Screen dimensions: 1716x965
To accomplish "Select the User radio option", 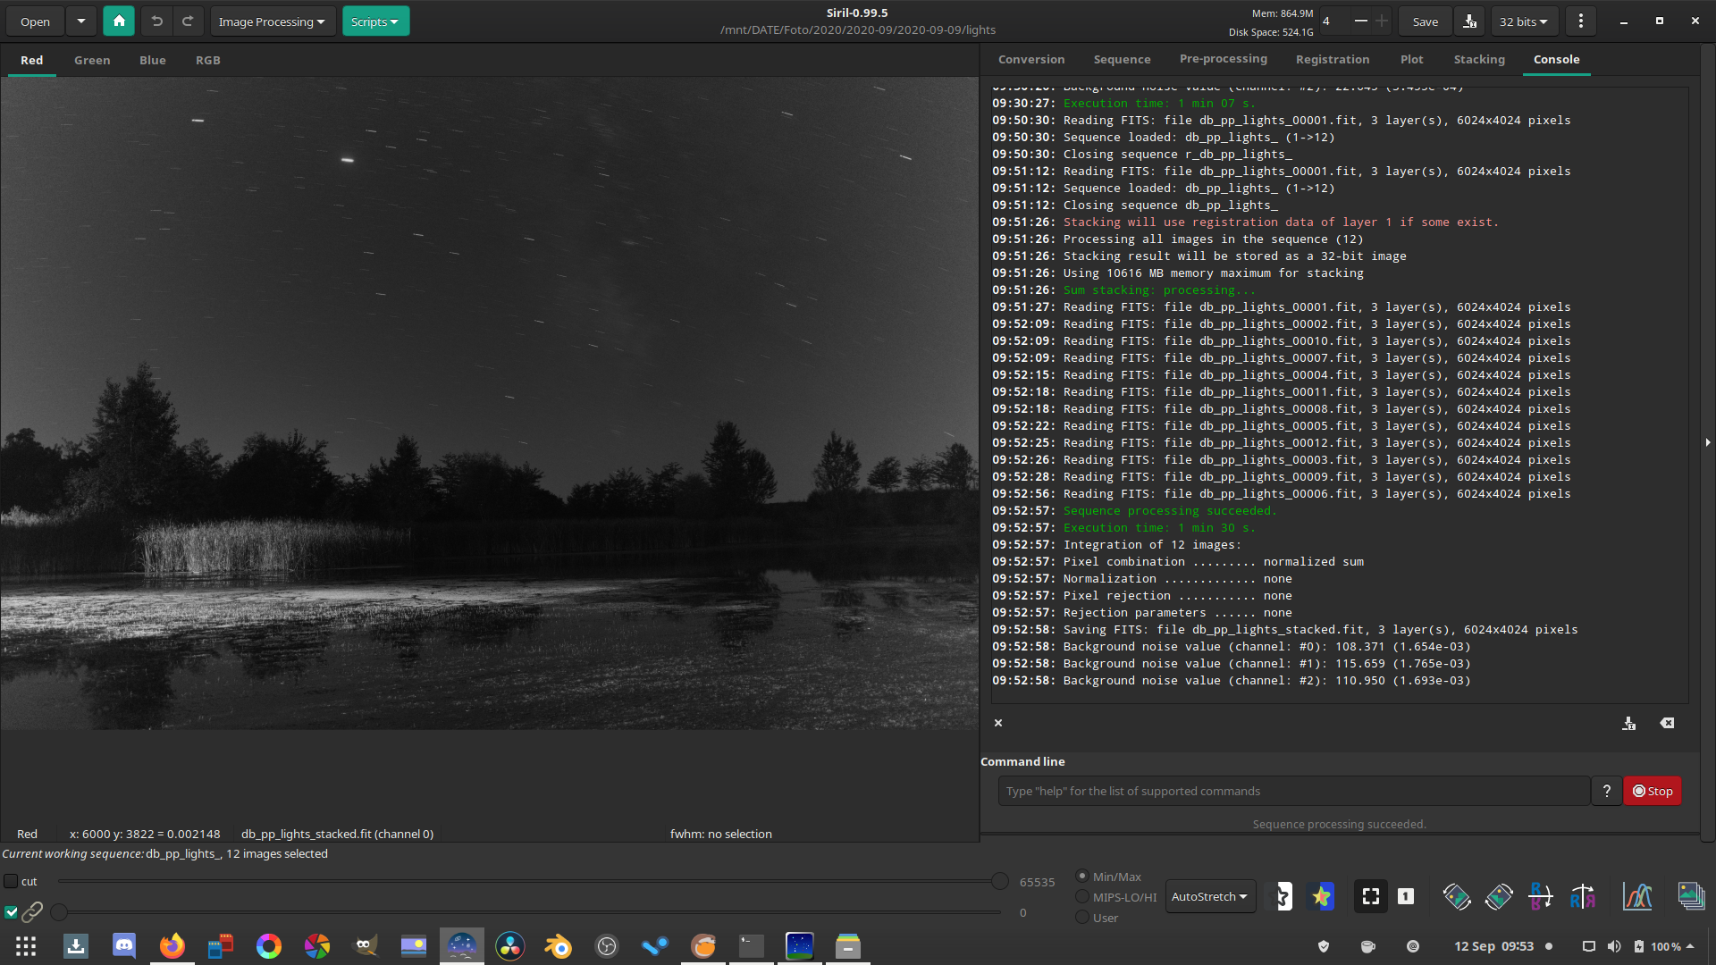I will click(1082, 918).
